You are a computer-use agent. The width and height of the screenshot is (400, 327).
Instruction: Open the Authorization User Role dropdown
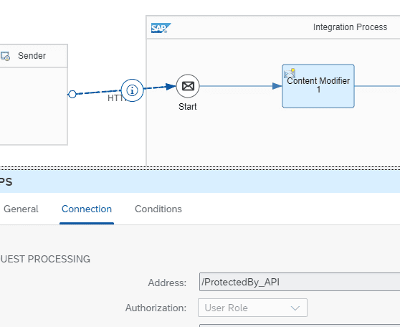click(252, 308)
